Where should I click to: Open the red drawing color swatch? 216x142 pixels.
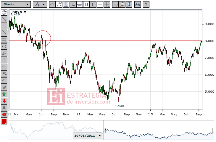(4, 121)
